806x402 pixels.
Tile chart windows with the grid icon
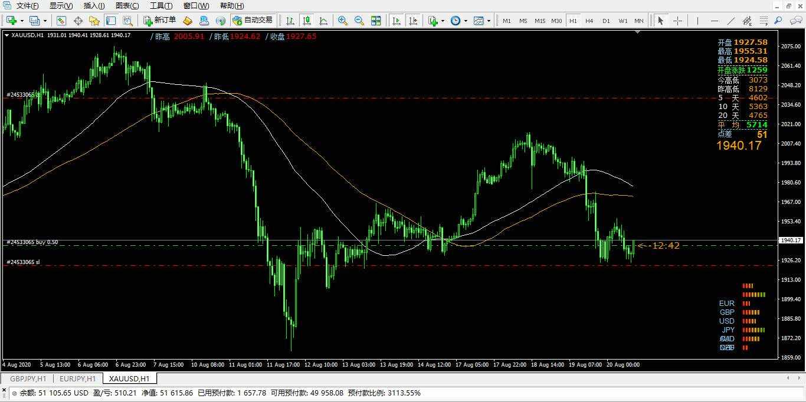[x=376, y=21]
